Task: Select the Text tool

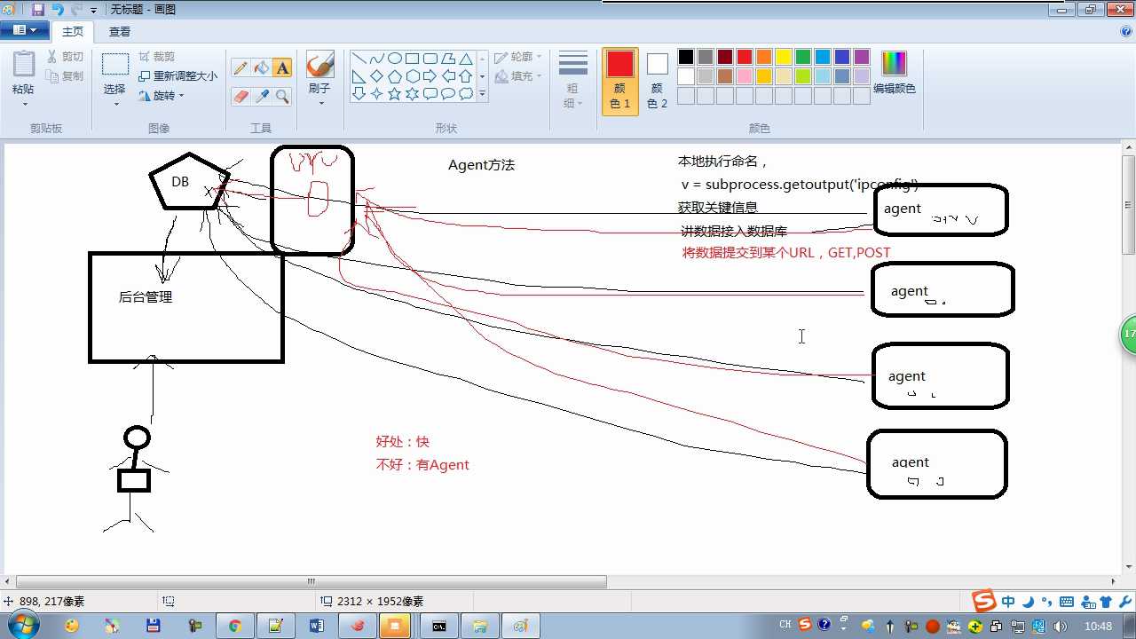Action: pyautogui.click(x=282, y=68)
